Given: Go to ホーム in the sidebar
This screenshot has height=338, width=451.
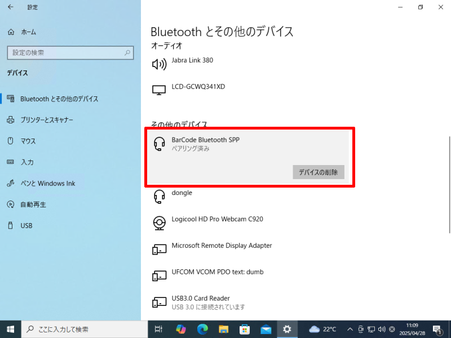Looking at the screenshot, I should [x=29, y=32].
